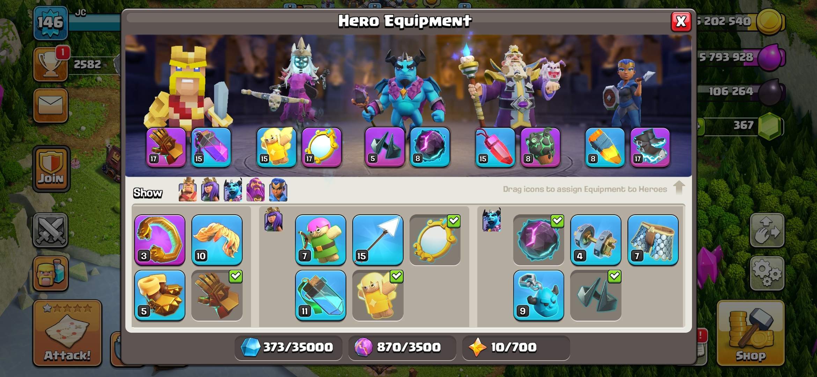Filter equipment by Royal Champion portrait
817x377 pixels.
pos(278,190)
